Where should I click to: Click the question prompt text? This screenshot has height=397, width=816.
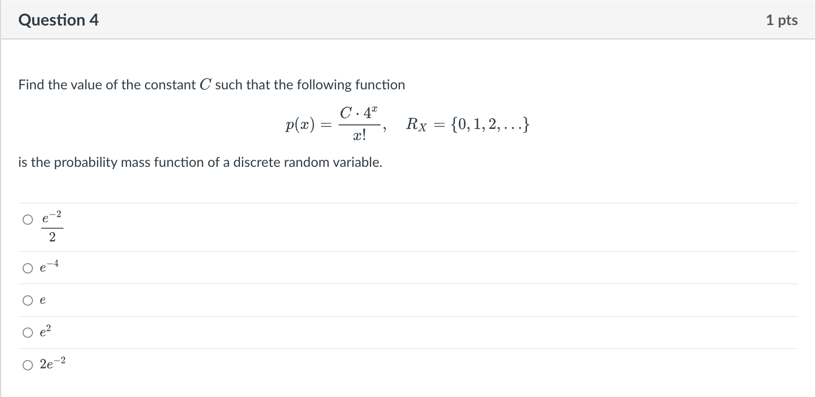pos(211,85)
